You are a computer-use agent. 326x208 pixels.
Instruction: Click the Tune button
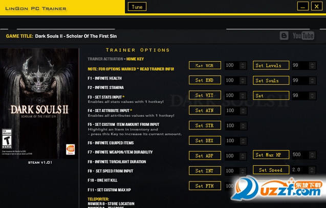coord(137,7)
